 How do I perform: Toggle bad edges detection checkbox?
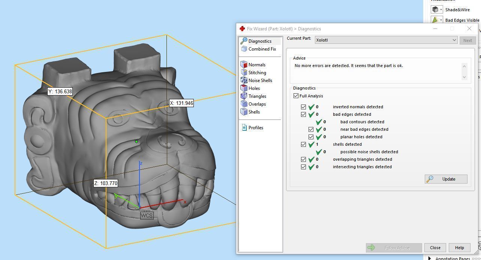[304, 114]
